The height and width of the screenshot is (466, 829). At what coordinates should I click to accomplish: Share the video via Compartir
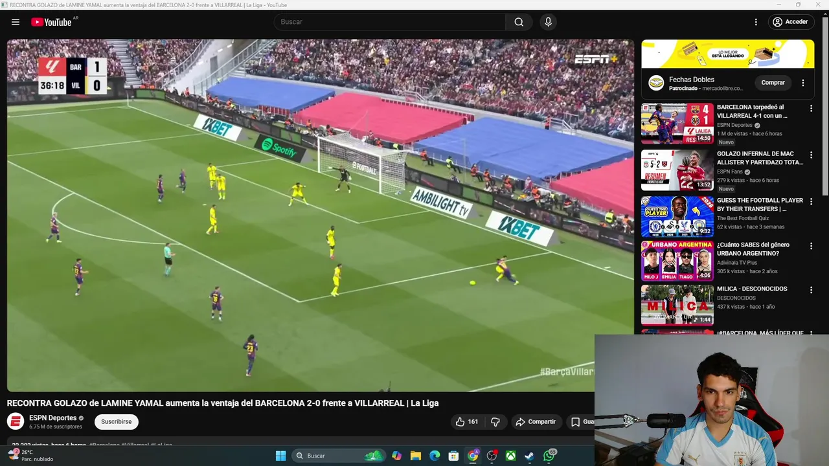(x=536, y=422)
